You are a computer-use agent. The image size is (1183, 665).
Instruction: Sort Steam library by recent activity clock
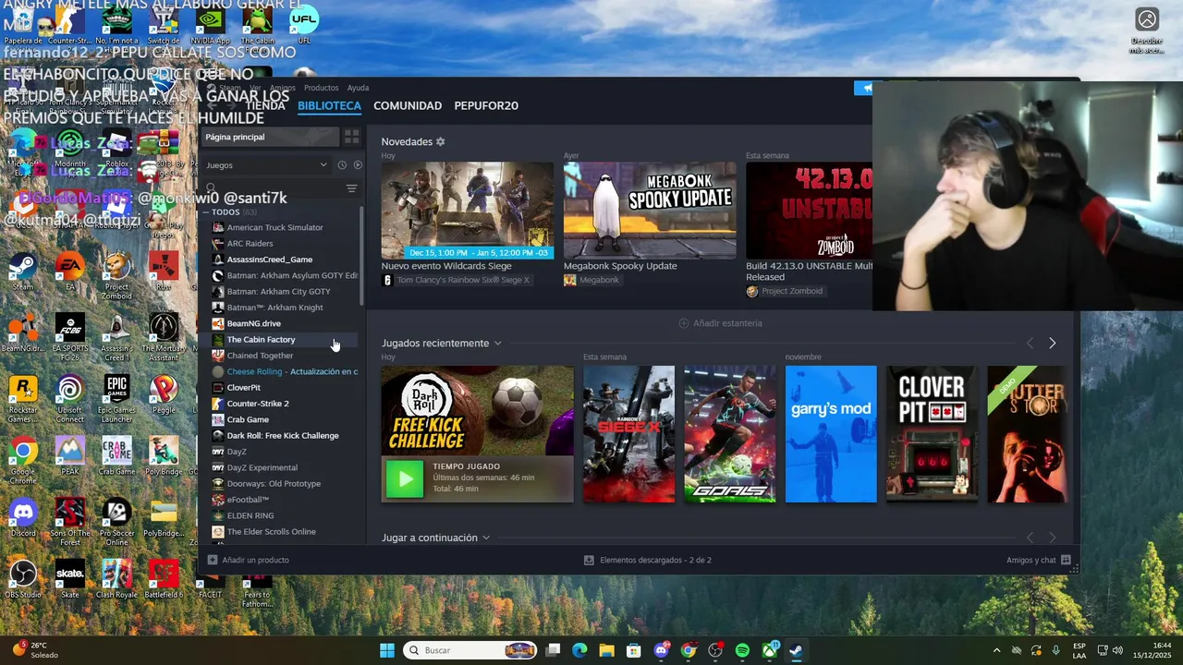tap(342, 165)
